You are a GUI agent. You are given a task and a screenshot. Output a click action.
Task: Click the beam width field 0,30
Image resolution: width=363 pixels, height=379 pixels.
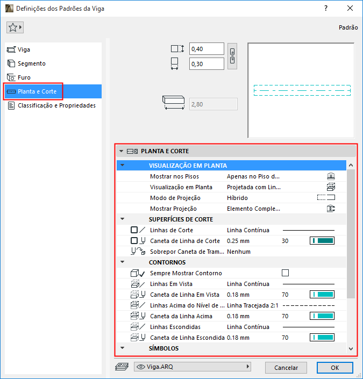point(207,64)
